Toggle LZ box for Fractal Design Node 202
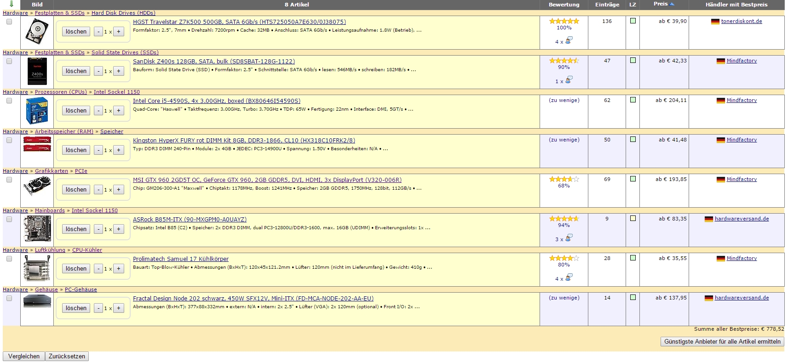Screen dimensions: 788x362 click(x=633, y=297)
